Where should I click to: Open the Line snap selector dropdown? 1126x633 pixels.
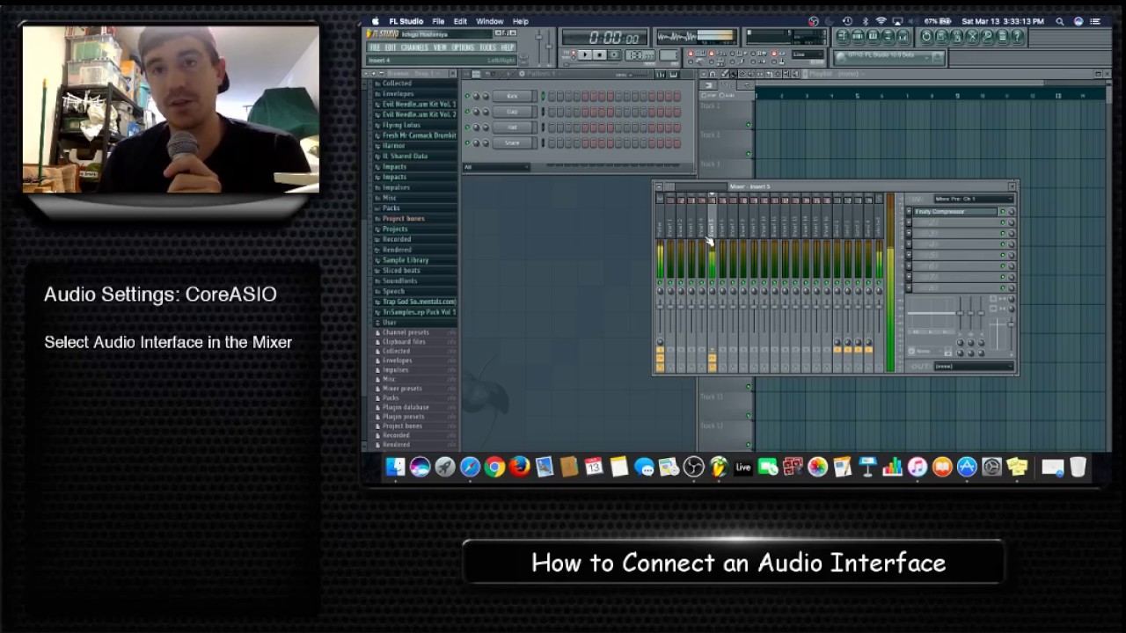click(808, 55)
